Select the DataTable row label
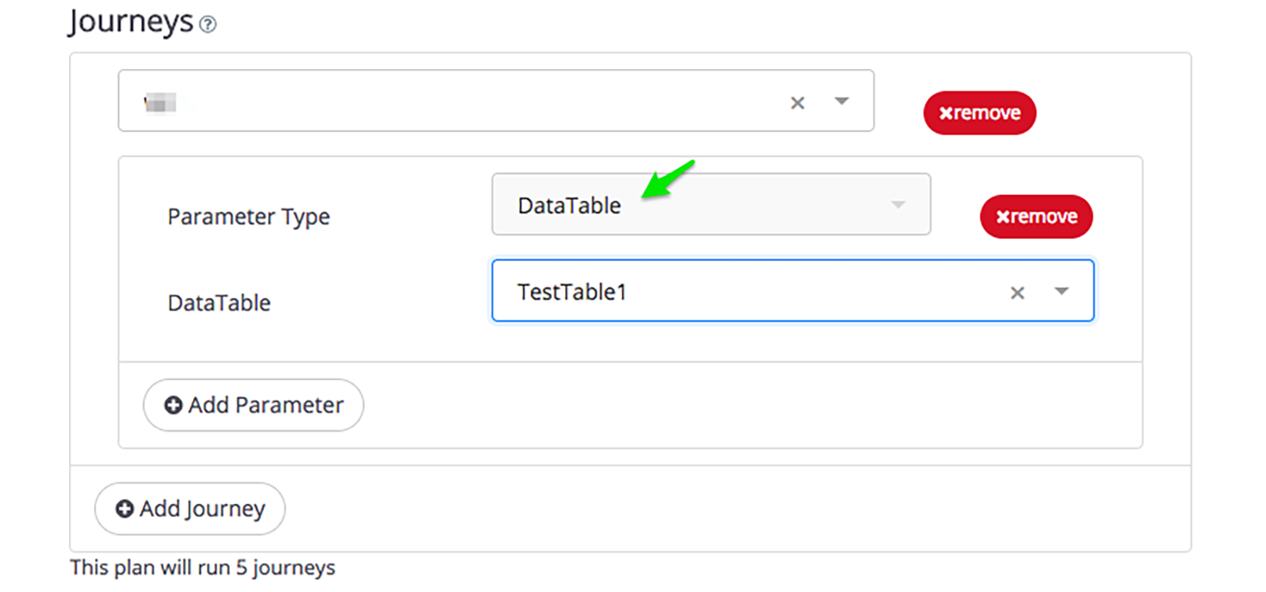 point(219,303)
